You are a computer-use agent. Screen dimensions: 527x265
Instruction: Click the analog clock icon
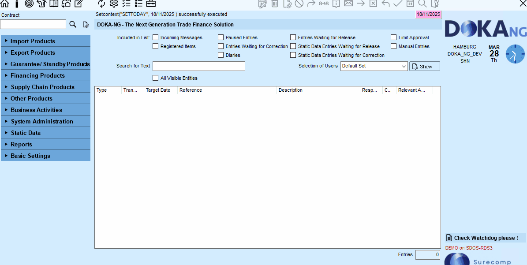pos(515,54)
